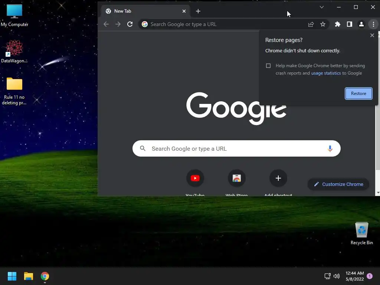Viewport: 380px width, 285px height.
Task: Open the tab search dropdown arrow
Action: [x=322, y=7]
